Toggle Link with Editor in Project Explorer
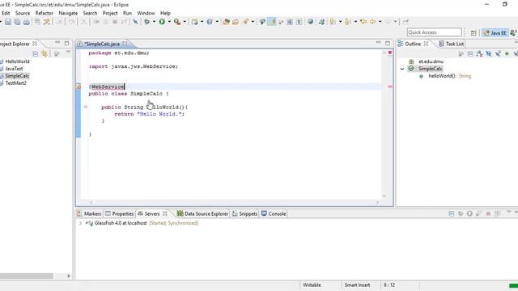 coord(45,54)
